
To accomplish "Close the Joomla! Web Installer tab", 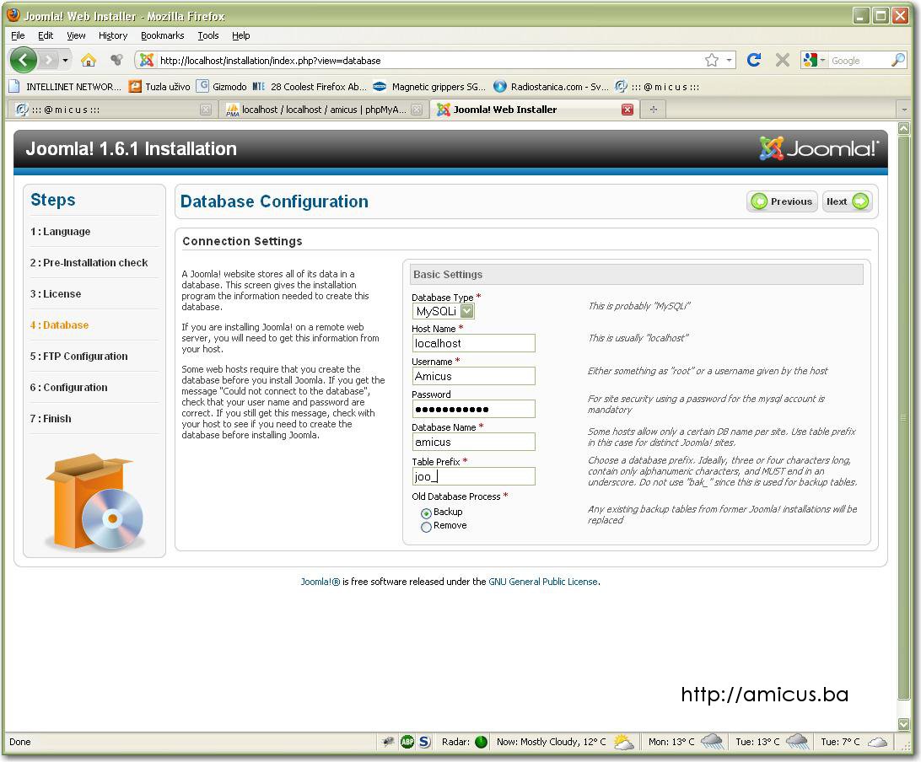I will tap(627, 110).
